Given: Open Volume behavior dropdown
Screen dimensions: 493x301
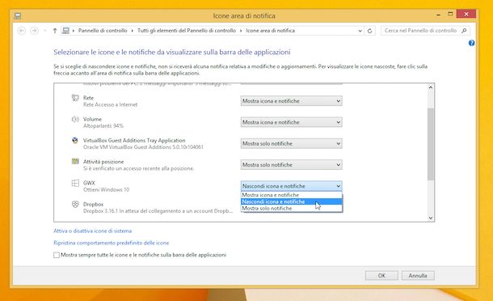Looking at the screenshot, I should click(291, 122).
